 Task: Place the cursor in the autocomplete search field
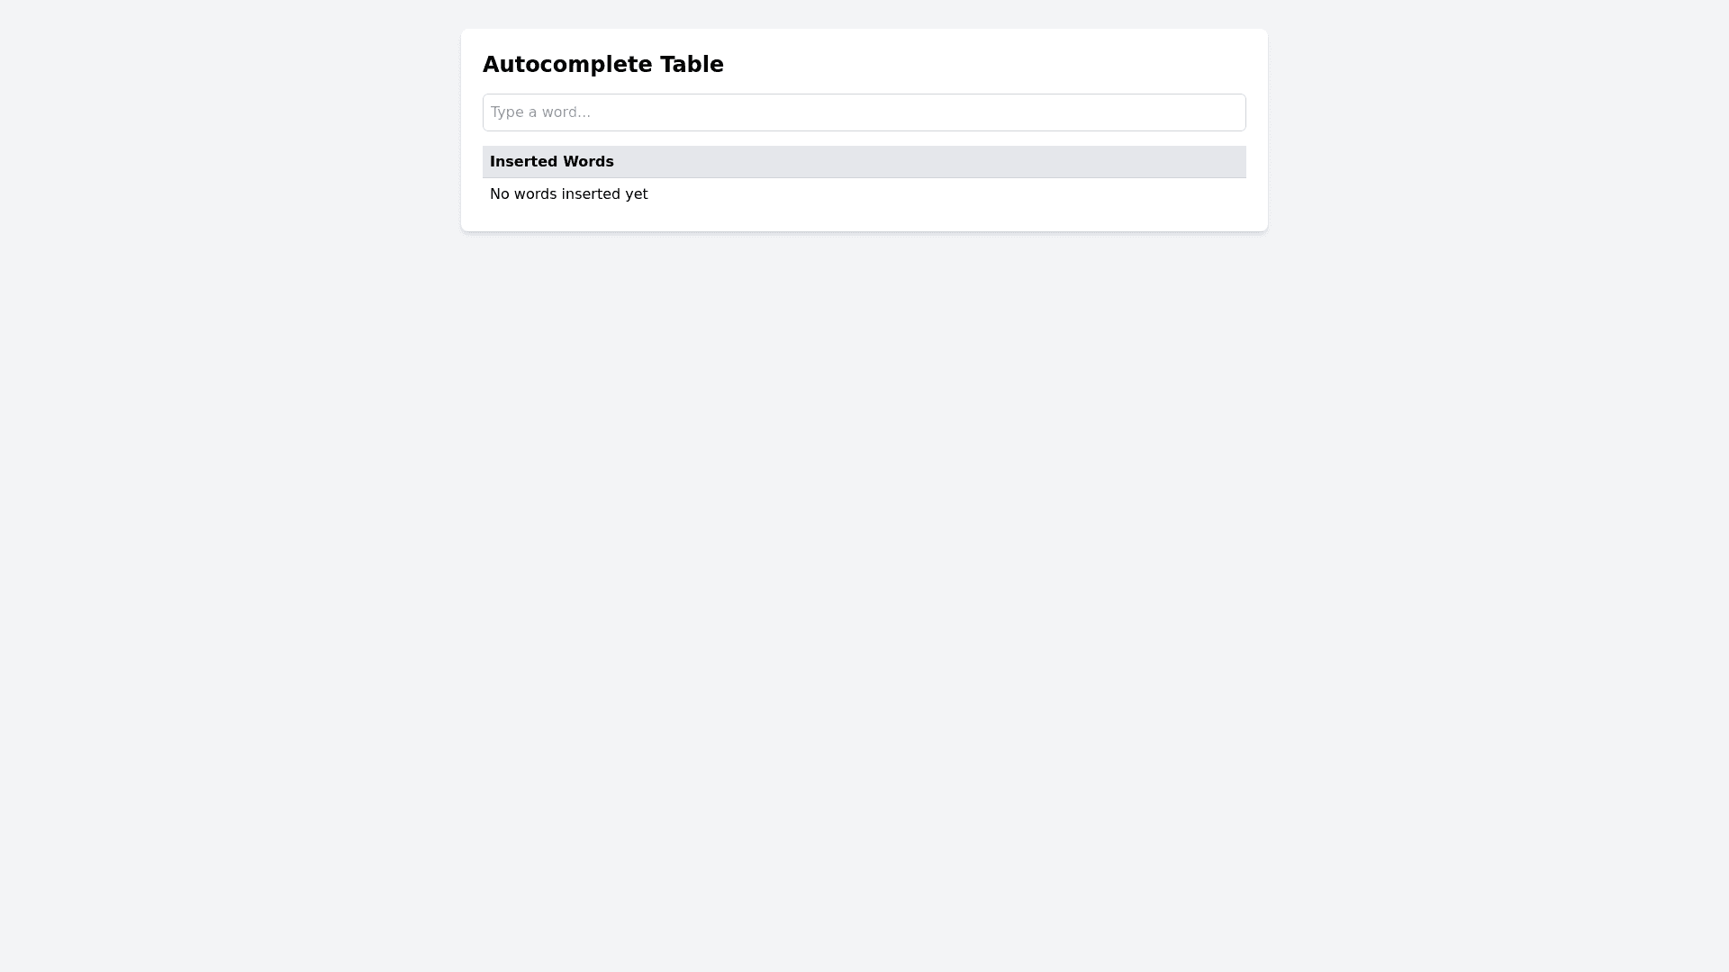click(864, 112)
